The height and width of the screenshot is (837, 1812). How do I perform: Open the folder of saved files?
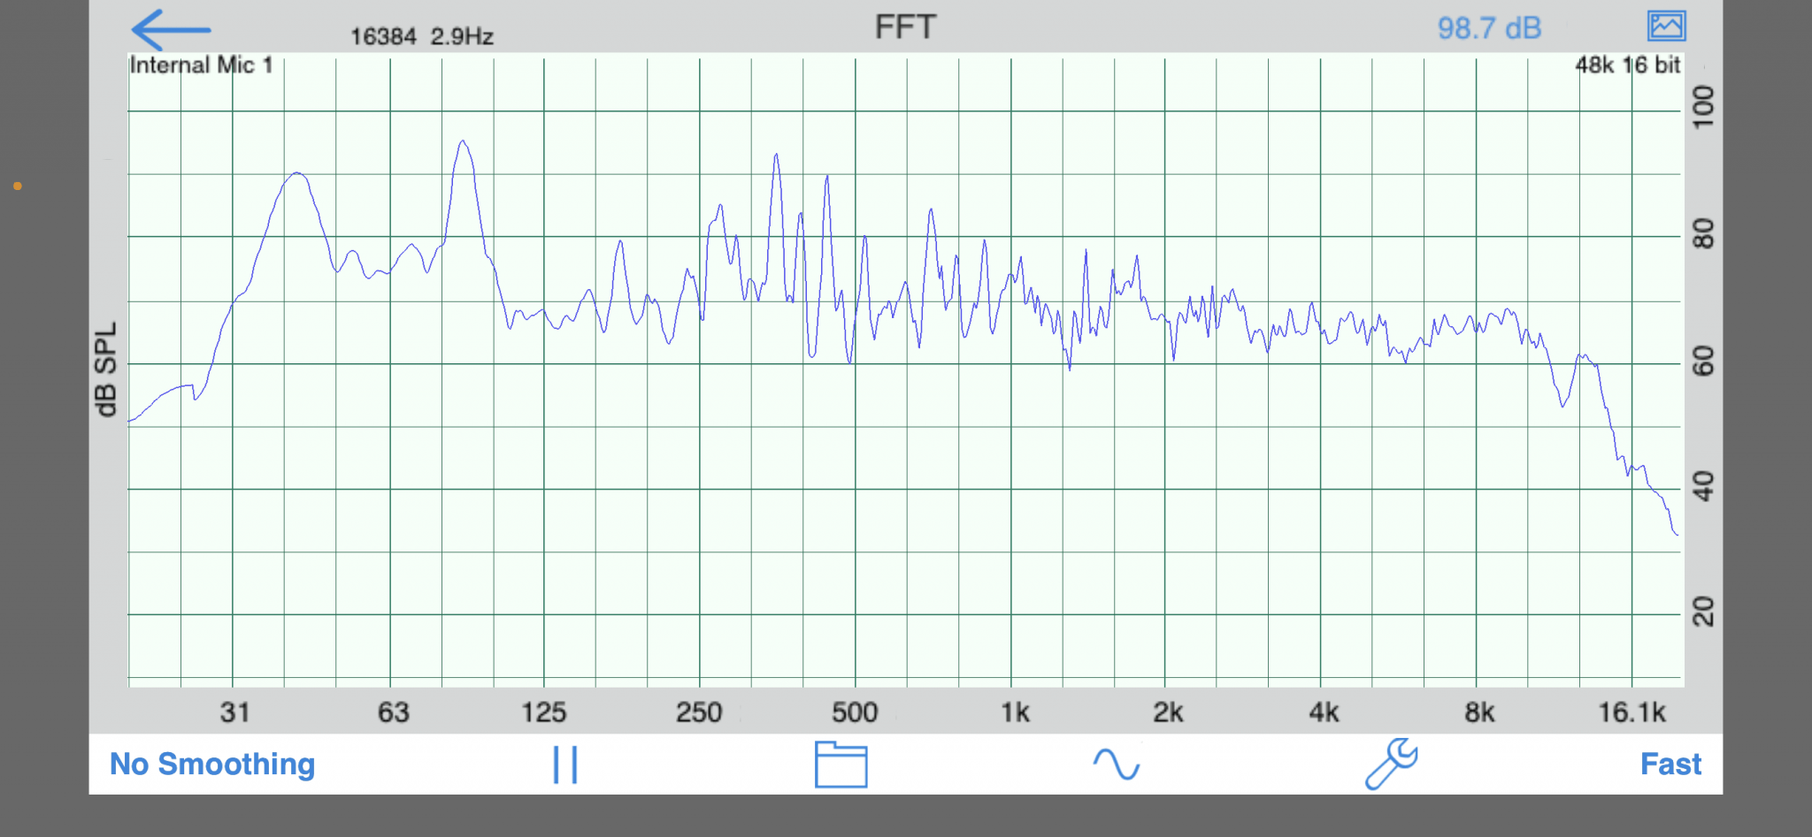pos(841,764)
